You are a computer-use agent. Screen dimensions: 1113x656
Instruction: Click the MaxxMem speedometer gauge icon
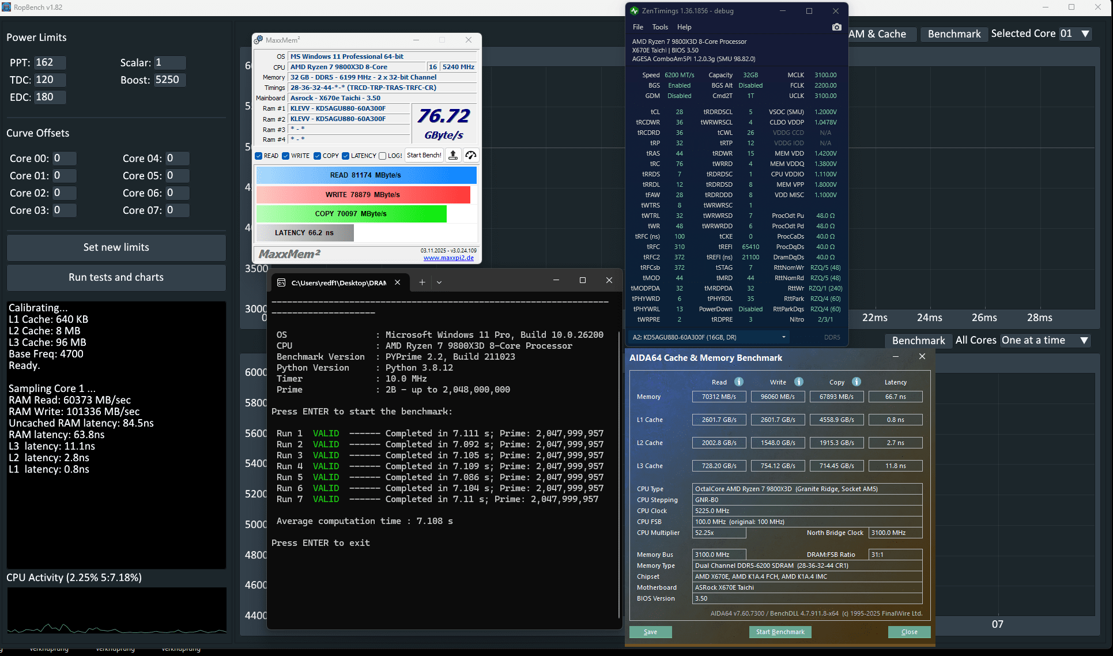(x=471, y=155)
